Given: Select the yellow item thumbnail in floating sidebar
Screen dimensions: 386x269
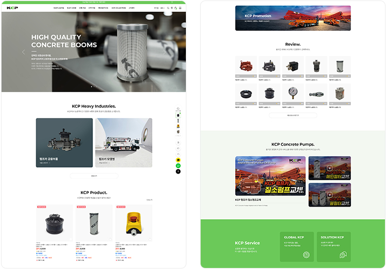Looking at the screenshot, I should [178, 126].
